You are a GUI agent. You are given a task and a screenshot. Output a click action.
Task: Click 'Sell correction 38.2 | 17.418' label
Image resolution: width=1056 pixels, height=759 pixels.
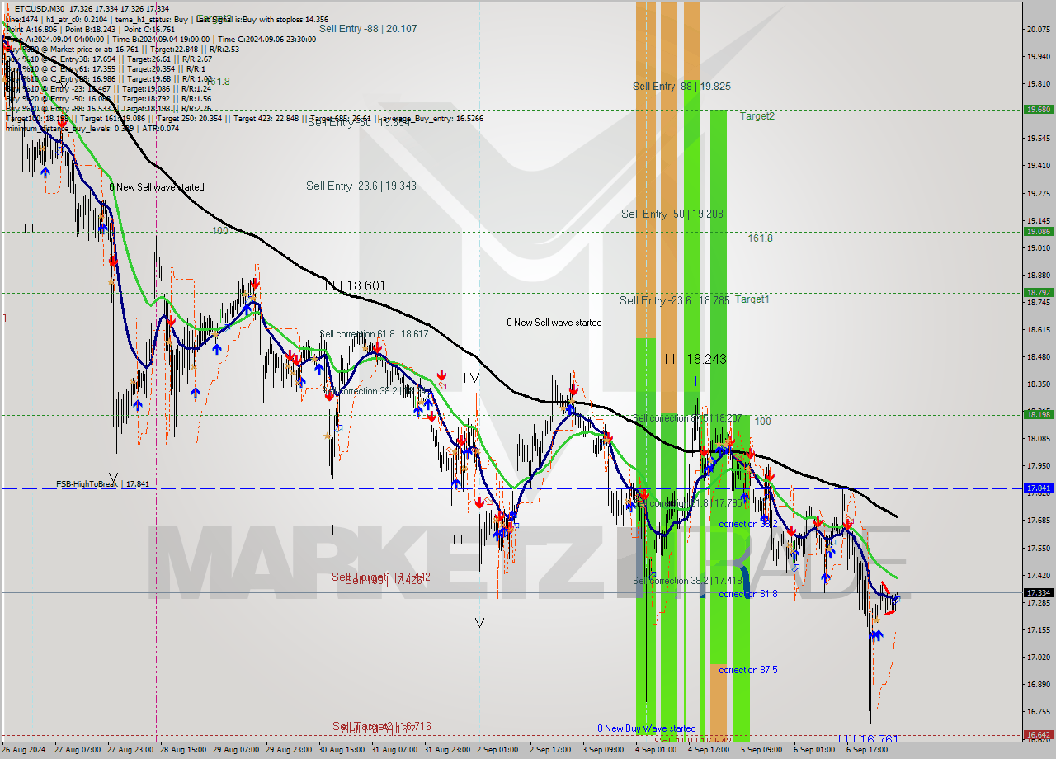coord(687,581)
